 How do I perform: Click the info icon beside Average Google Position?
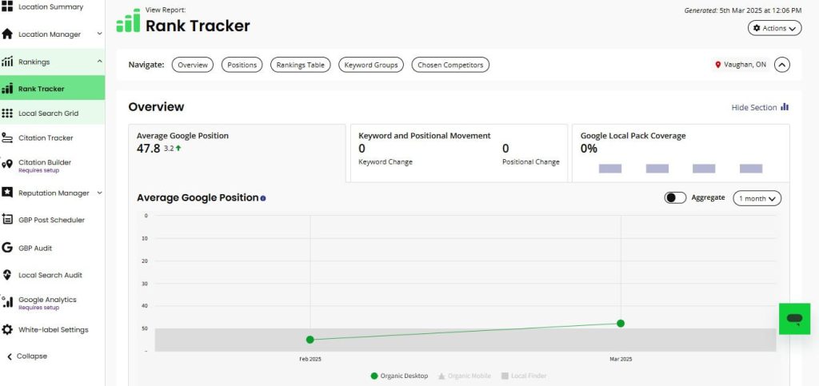click(262, 198)
